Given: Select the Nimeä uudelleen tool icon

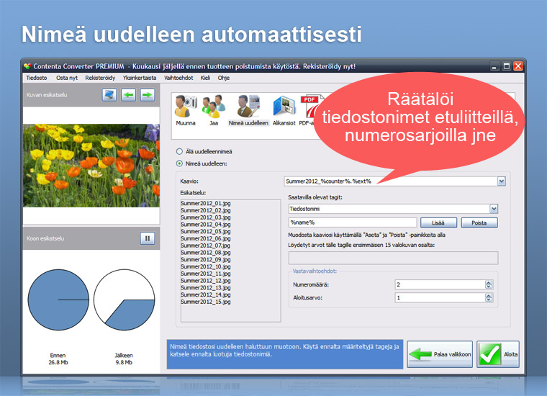Looking at the screenshot, I should [248, 107].
